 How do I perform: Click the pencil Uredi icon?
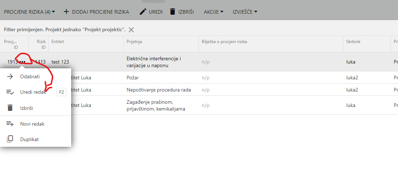pos(143,12)
